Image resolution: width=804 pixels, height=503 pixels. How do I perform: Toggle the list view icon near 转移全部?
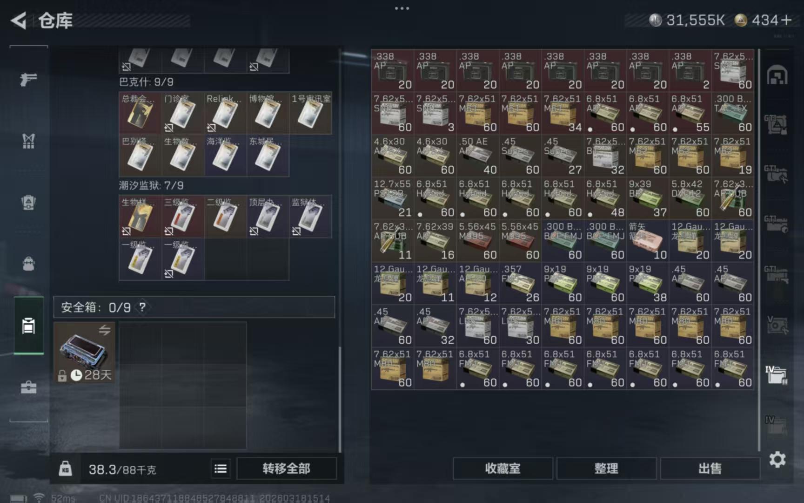(221, 469)
